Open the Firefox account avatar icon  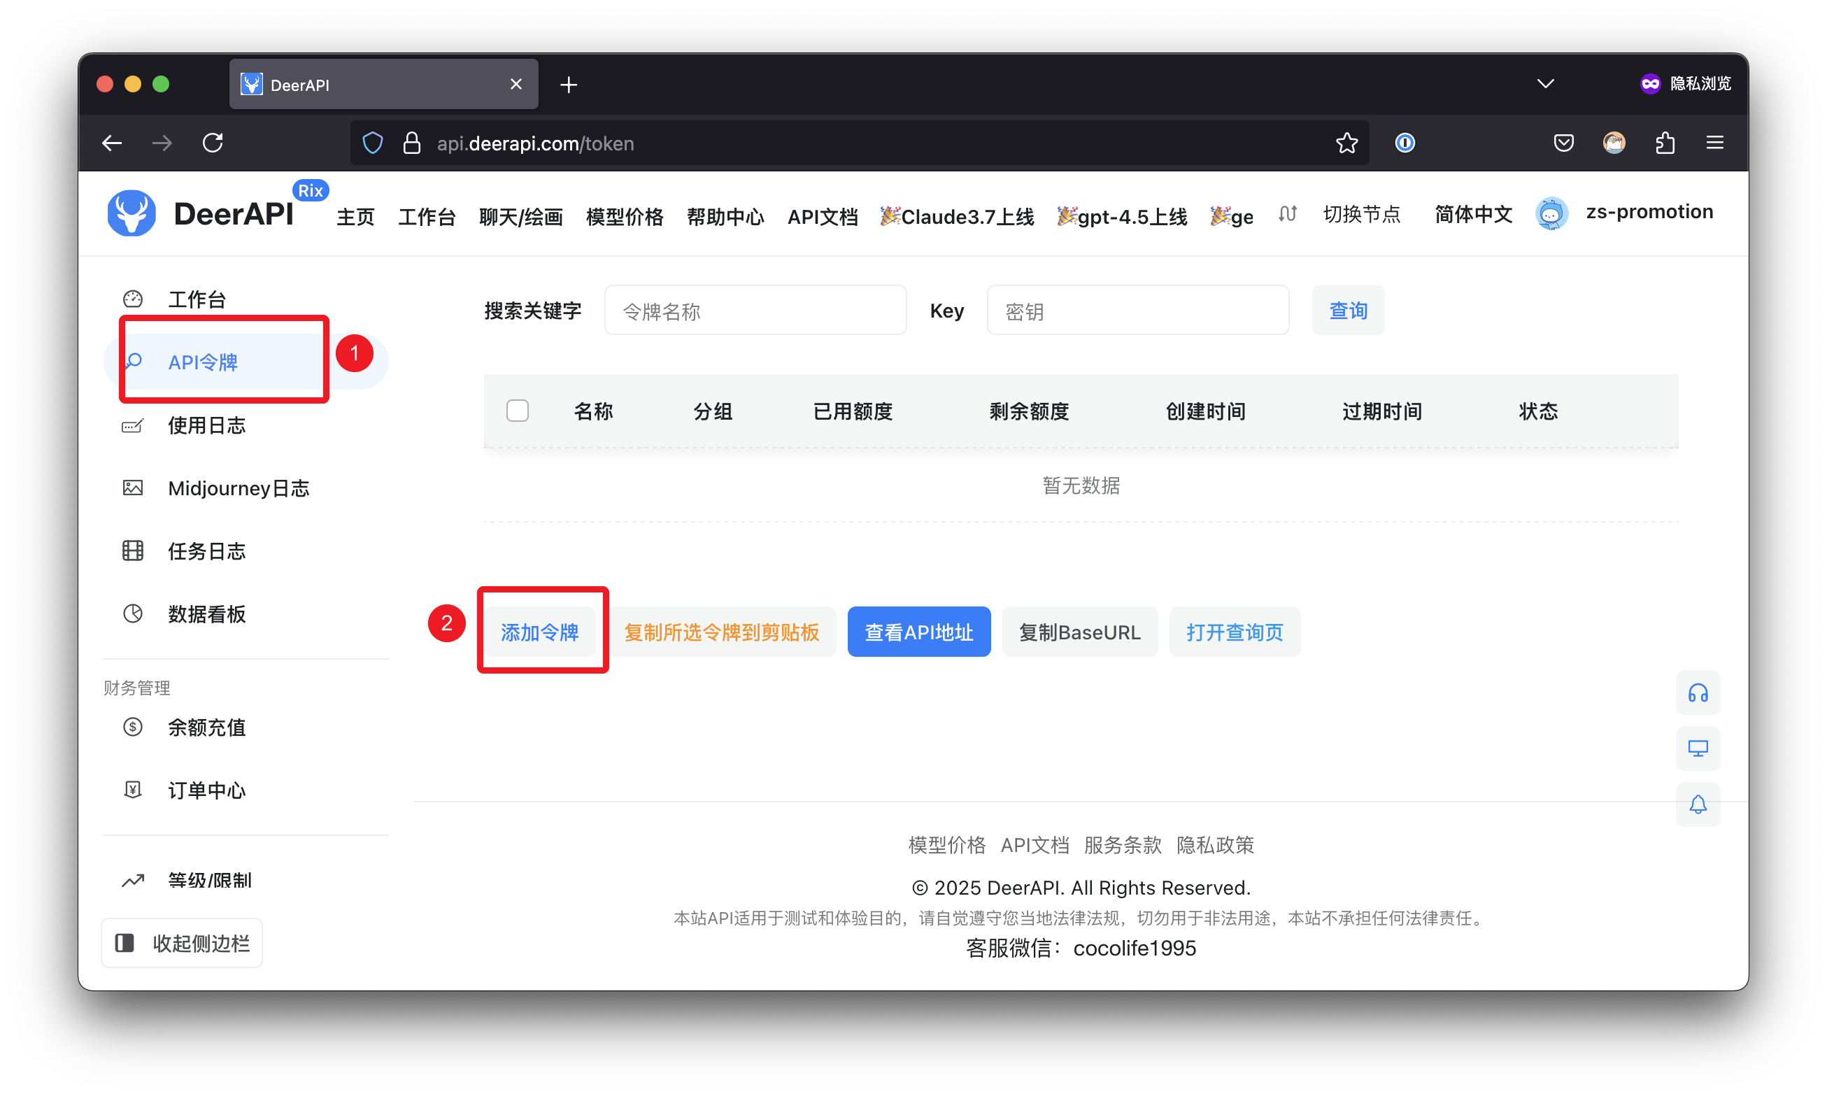(x=1614, y=143)
